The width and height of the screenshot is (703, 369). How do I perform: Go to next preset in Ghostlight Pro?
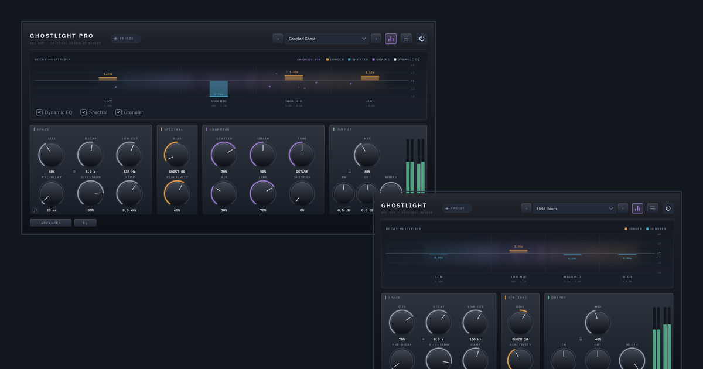pyautogui.click(x=376, y=39)
